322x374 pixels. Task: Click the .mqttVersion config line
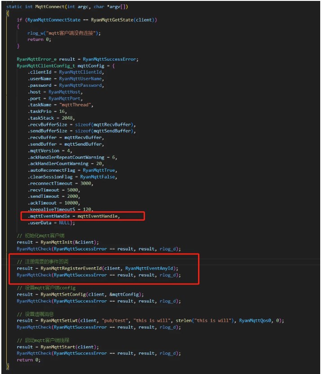[x=49, y=151]
